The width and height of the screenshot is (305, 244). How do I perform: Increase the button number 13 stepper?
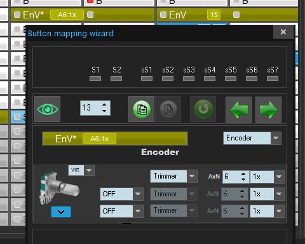pos(104,105)
